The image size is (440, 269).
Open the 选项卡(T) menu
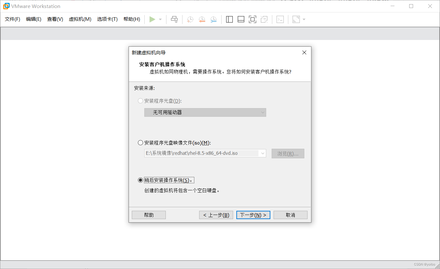point(107,19)
